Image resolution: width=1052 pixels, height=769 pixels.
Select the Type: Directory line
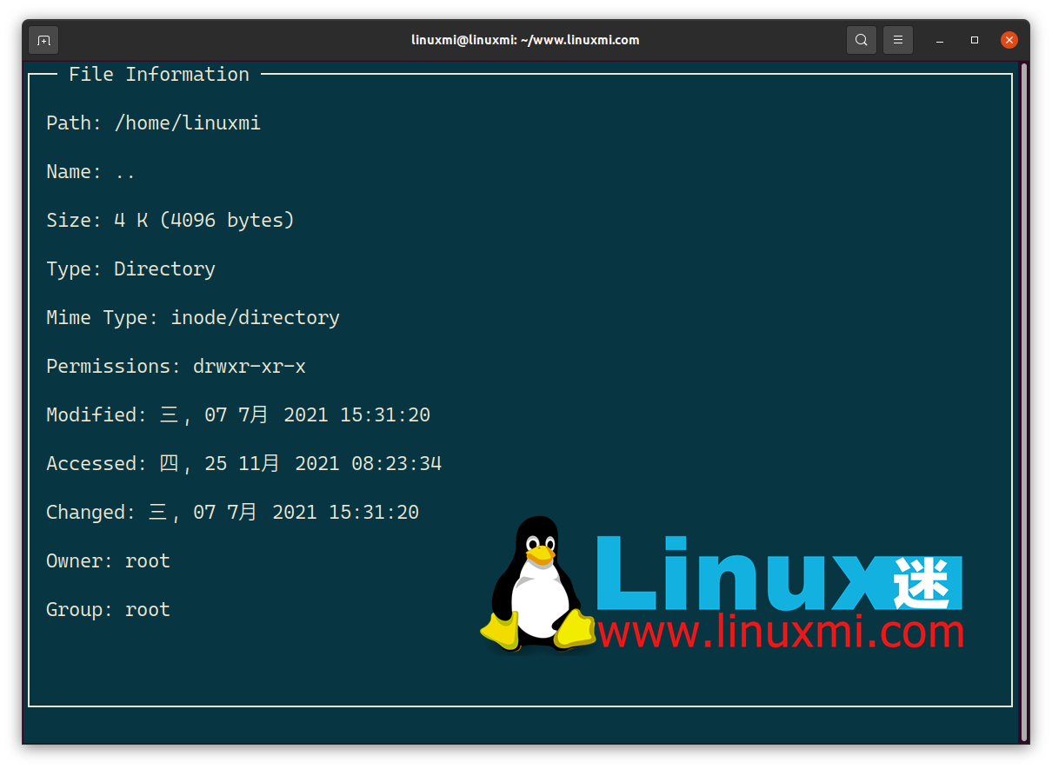[130, 269]
